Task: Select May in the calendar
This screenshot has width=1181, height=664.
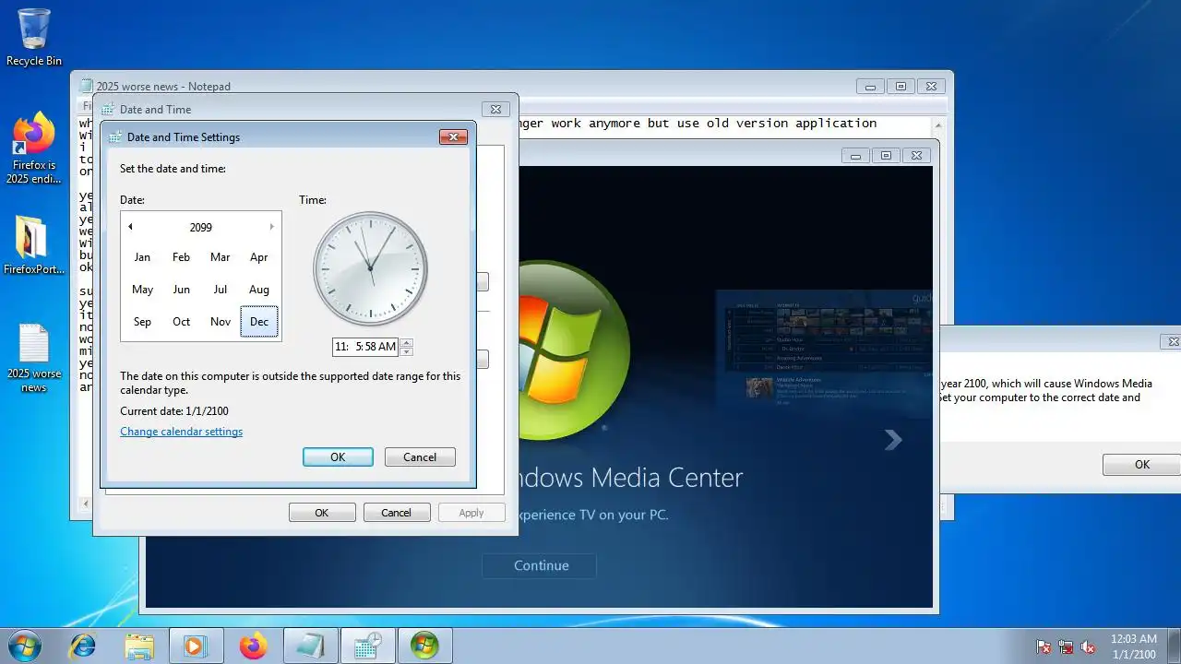Action: (142, 290)
